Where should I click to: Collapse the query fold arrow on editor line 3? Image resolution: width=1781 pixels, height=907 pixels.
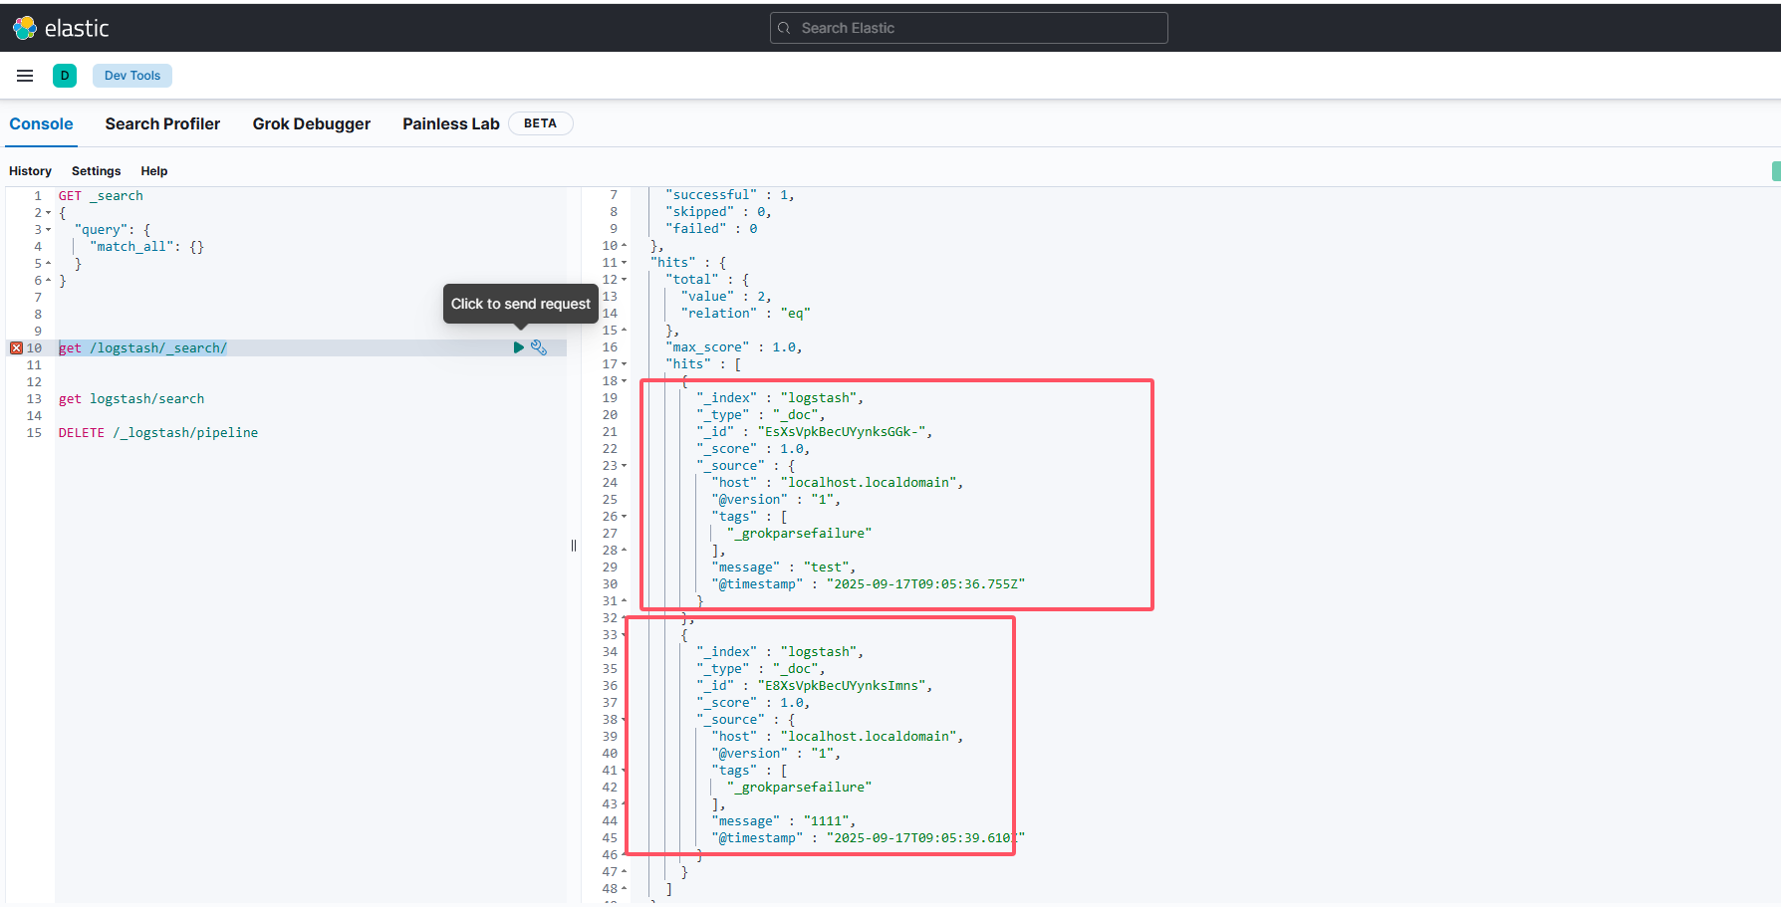[48, 230]
